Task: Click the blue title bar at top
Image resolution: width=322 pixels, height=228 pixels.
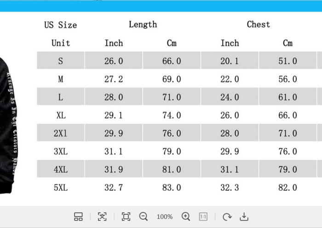Action: pyautogui.click(x=161, y=6)
